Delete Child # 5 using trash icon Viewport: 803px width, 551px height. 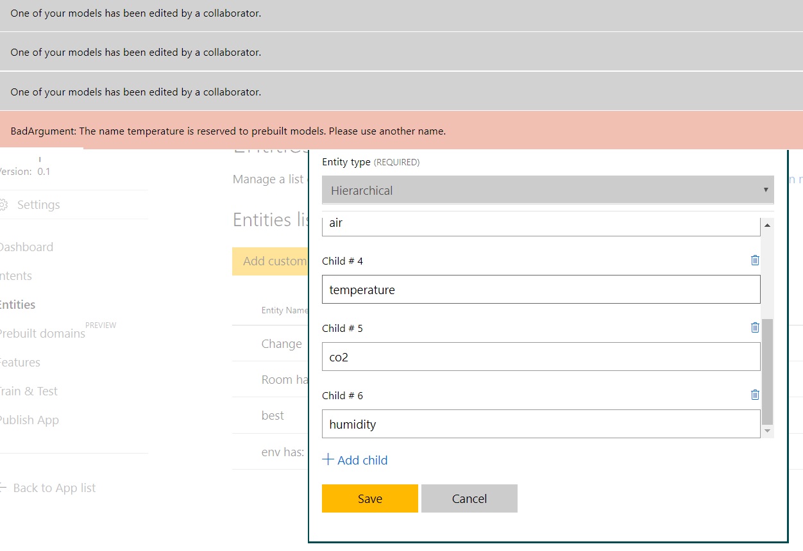(x=755, y=327)
